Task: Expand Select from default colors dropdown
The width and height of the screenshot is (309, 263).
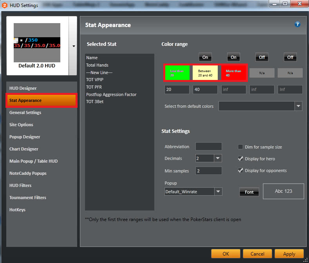Action: point(298,106)
